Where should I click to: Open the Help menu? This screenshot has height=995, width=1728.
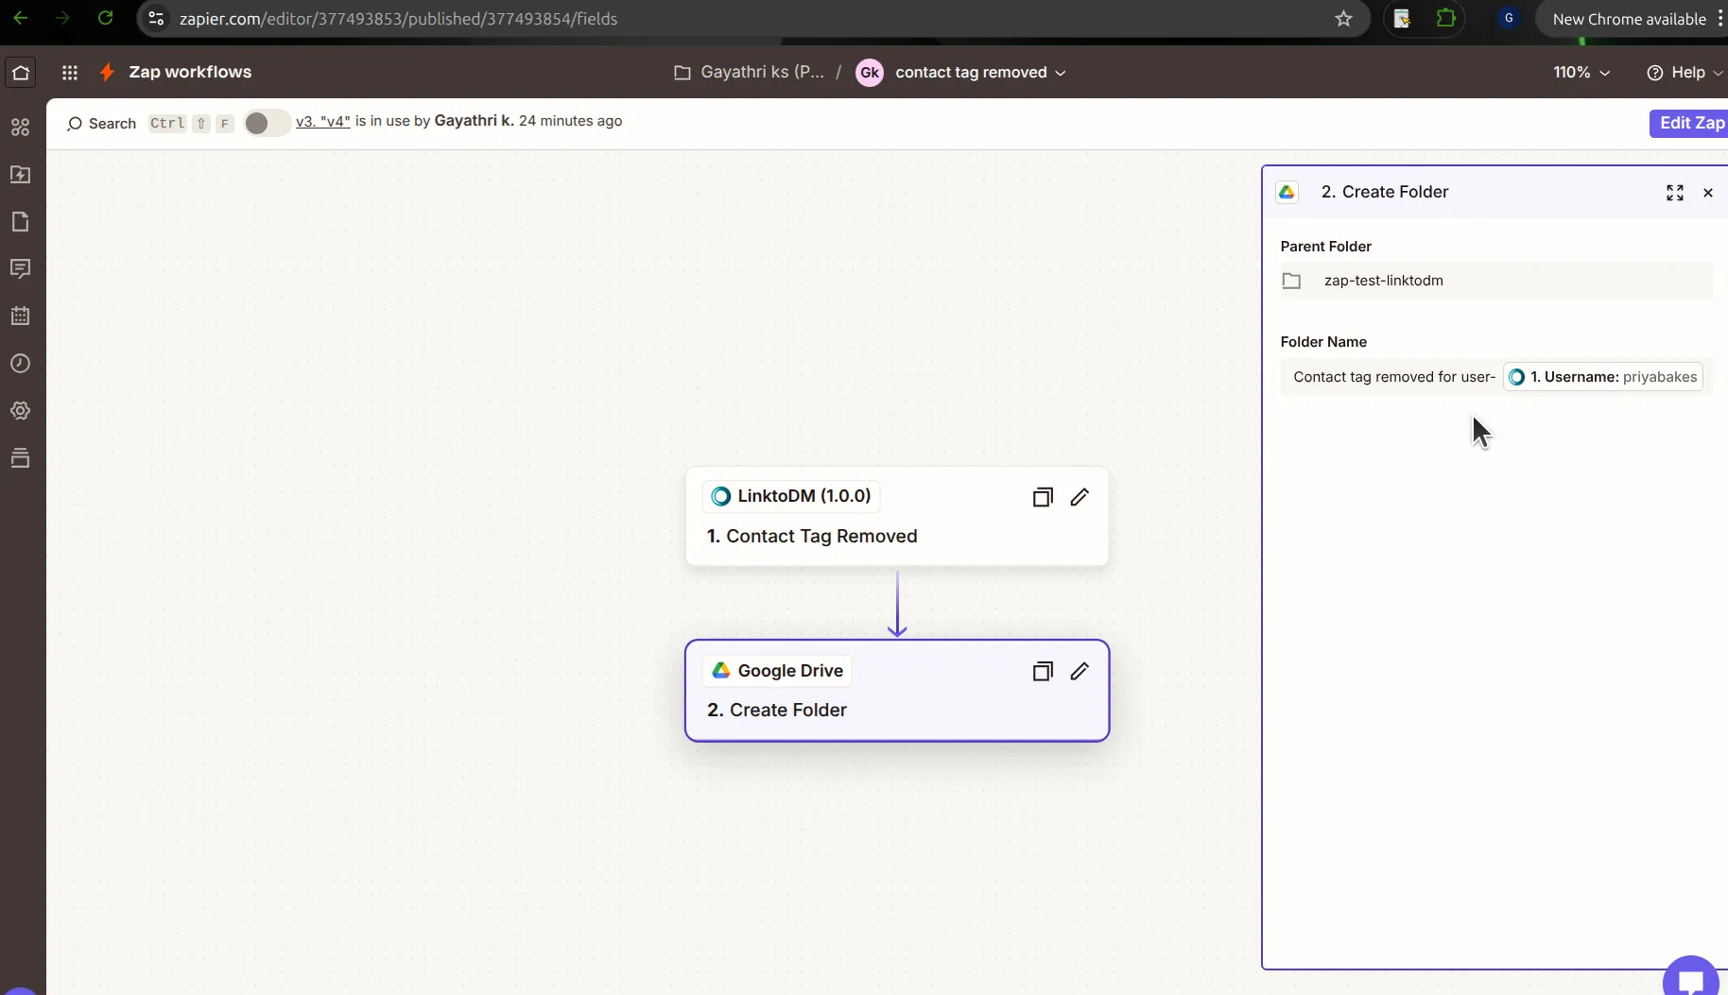point(1685,73)
